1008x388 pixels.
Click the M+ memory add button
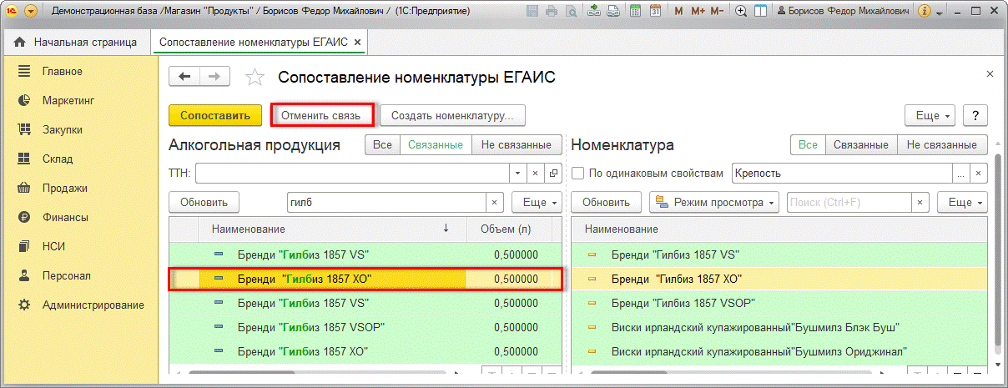(696, 12)
